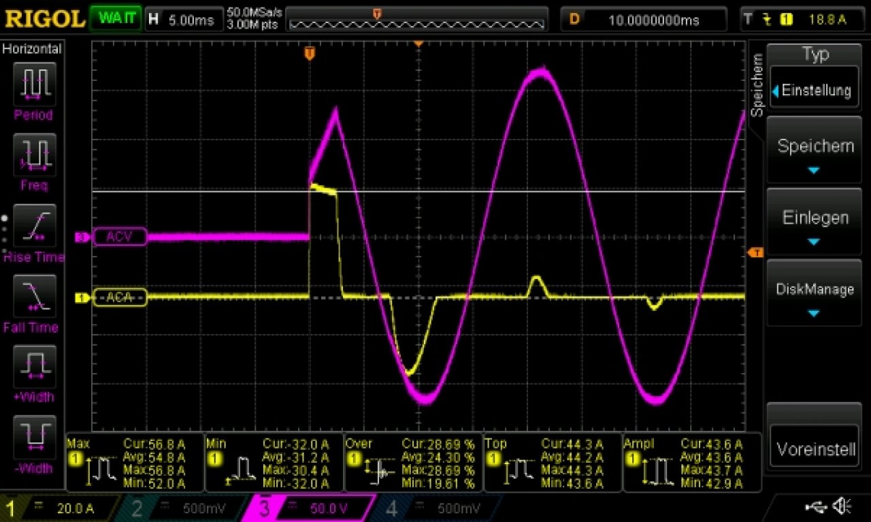Click the RIGOL logo
The image size is (871, 522).
pyautogui.click(x=45, y=18)
